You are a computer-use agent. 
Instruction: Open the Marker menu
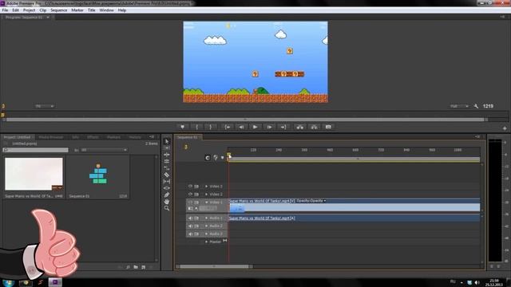click(77, 10)
